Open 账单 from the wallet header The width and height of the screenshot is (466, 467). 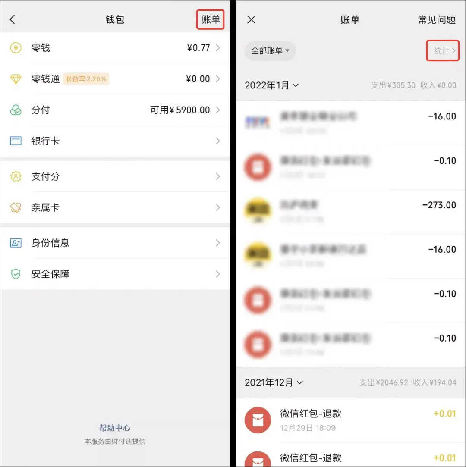coord(211,20)
